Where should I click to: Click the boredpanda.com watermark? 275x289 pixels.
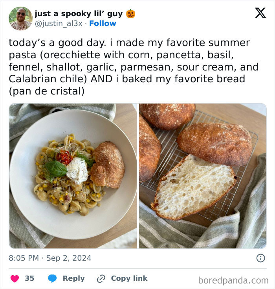(x=233, y=280)
